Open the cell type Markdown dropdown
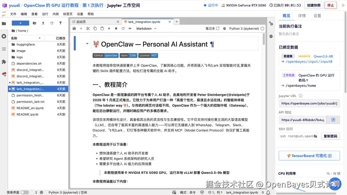 click(146, 28)
